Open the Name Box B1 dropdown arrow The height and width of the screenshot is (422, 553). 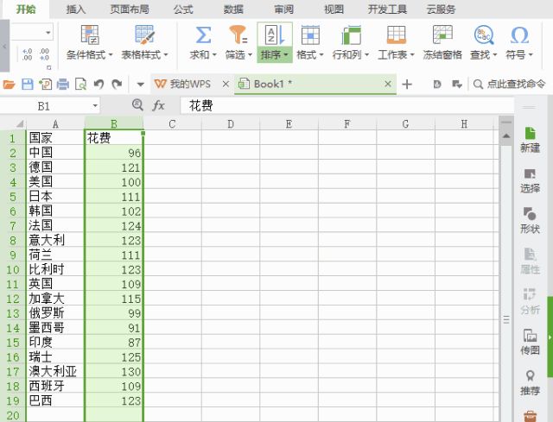95,105
